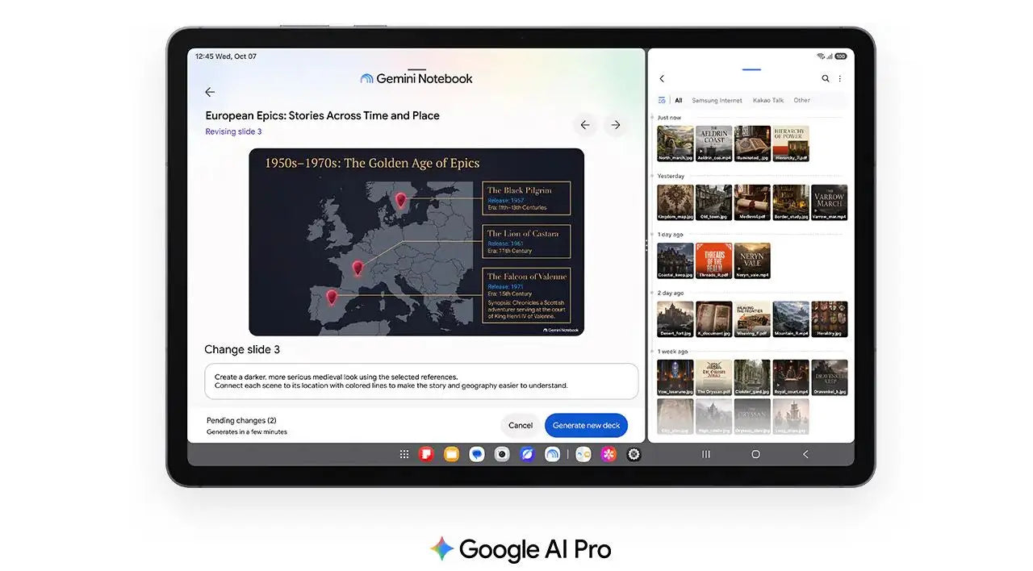Switch to the Samsung Internet tab
Image resolution: width=1033 pixels, height=571 pixels.
tap(717, 101)
